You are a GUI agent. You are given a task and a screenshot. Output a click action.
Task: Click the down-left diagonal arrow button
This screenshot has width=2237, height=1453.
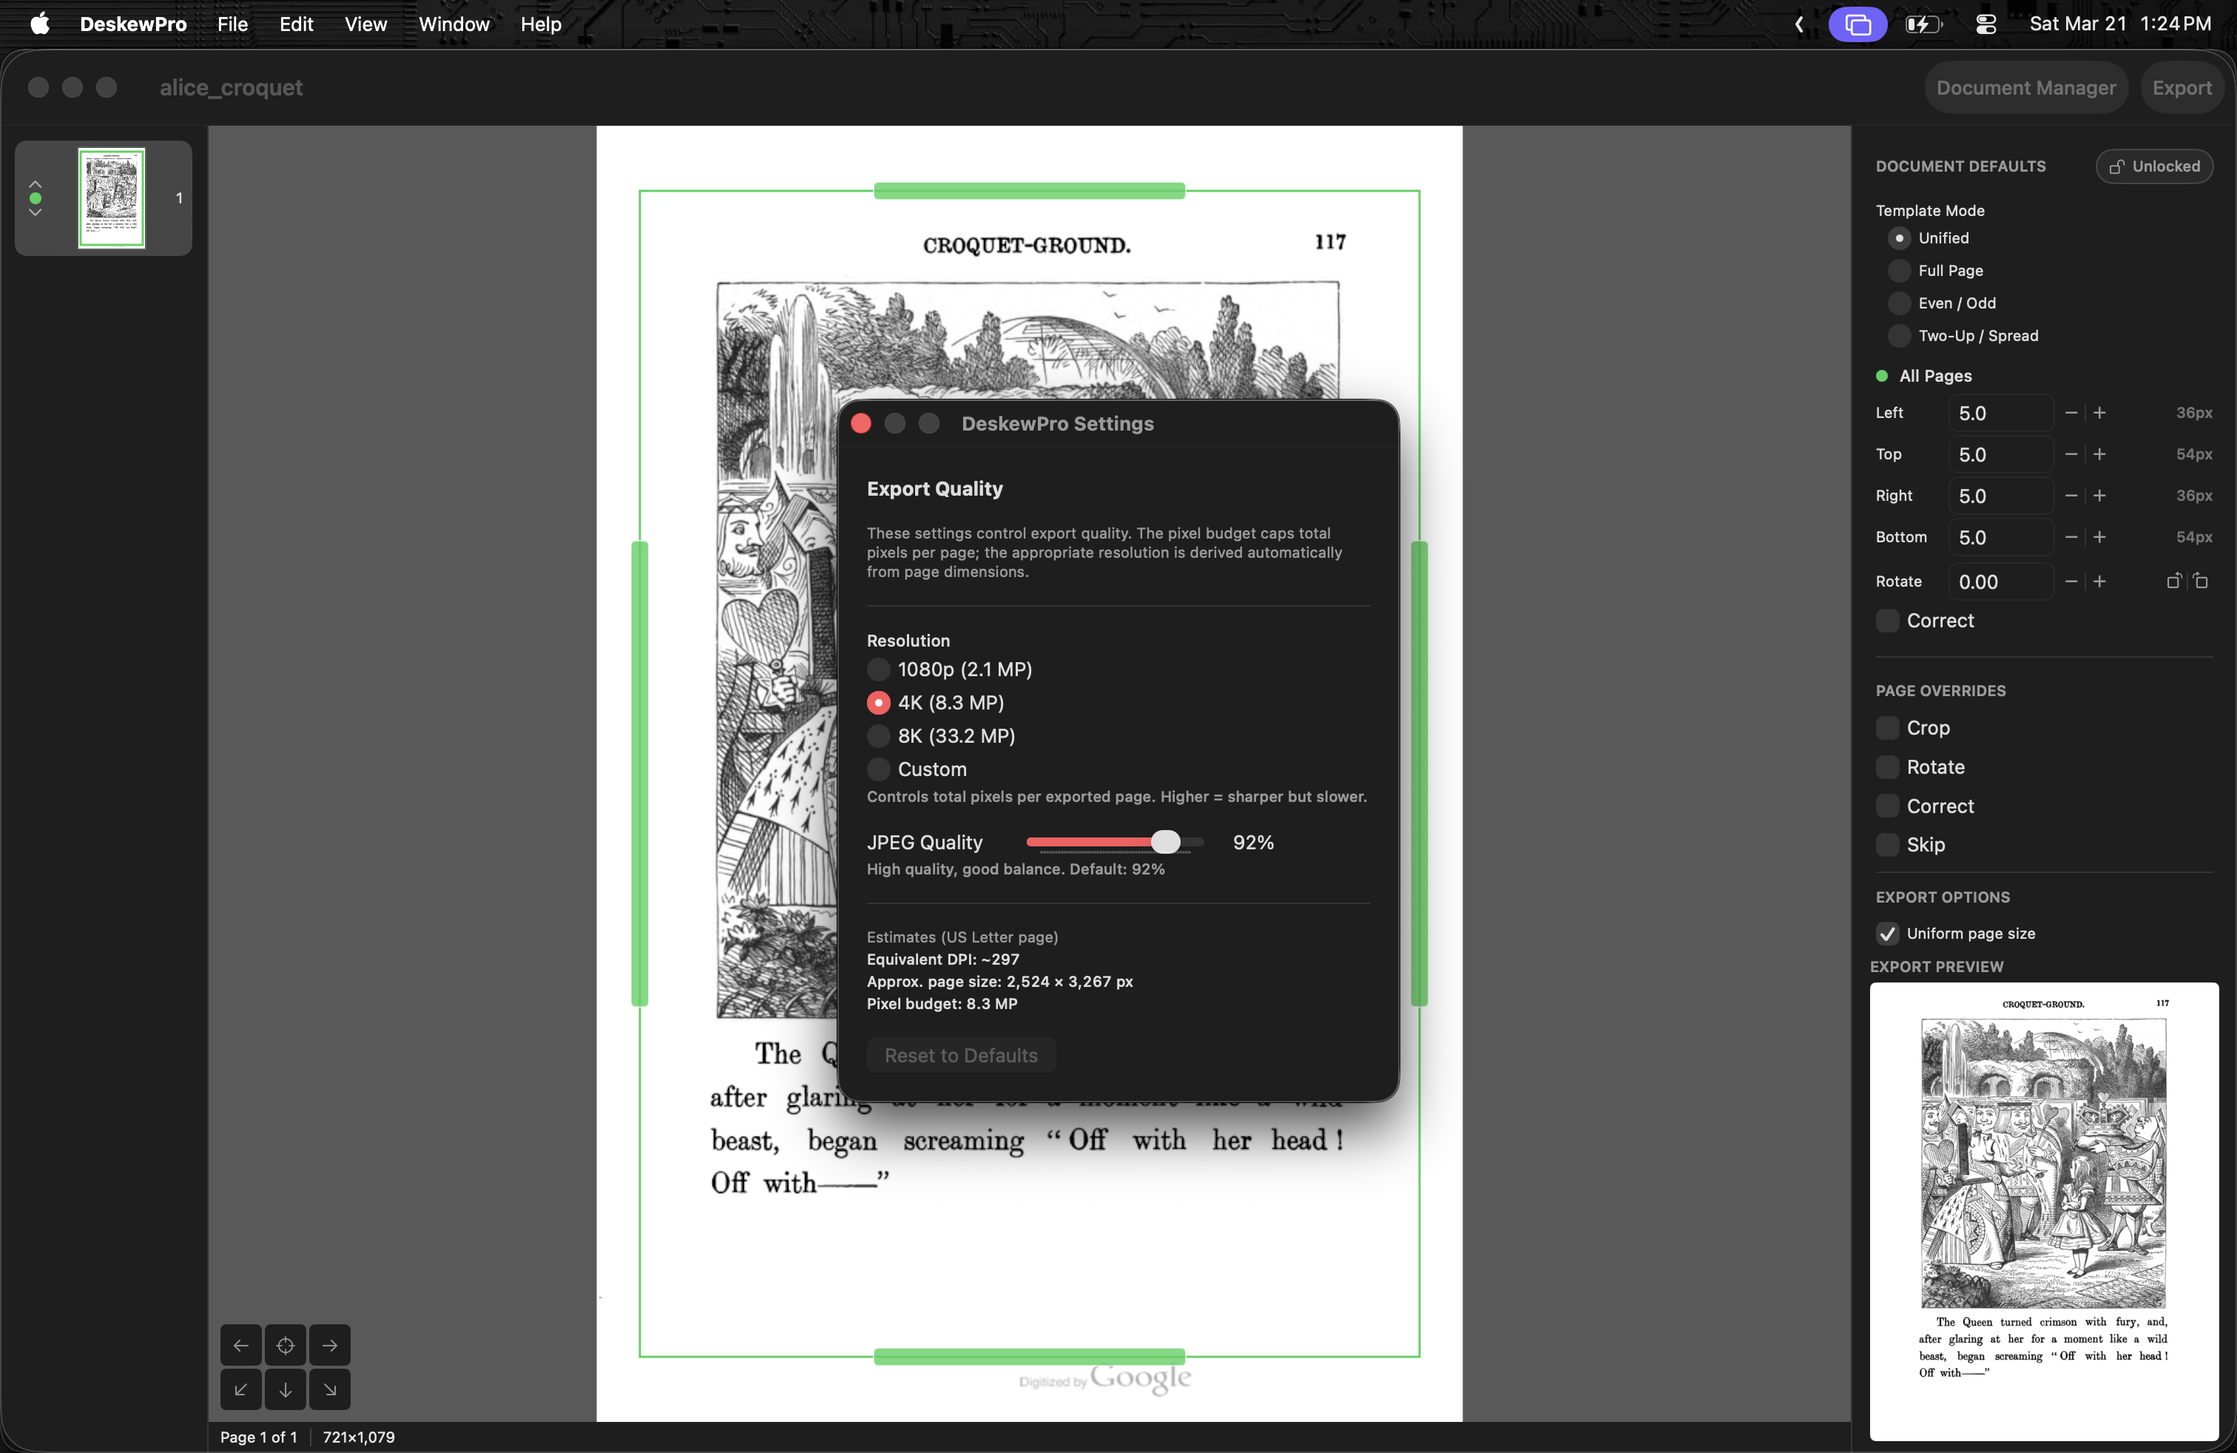point(240,1389)
